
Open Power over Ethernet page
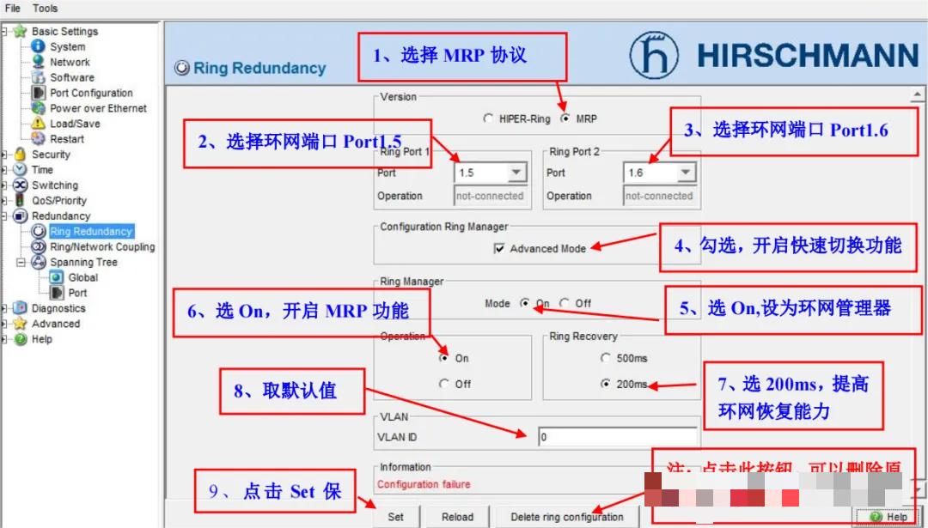pos(98,108)
